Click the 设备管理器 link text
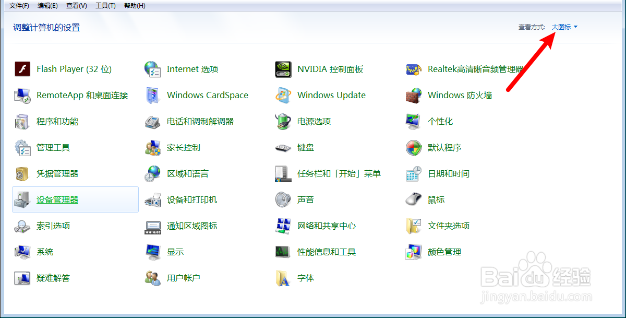Viewport: 626px width, 318px height. tap(57, 199)
